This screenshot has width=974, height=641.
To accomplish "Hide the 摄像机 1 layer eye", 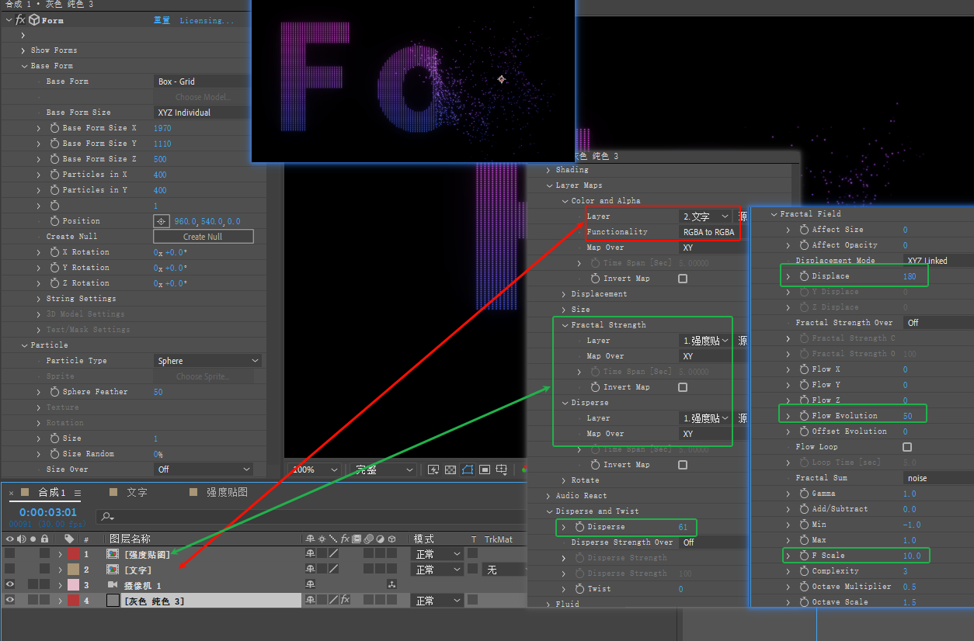I will [x=10, y=585].
